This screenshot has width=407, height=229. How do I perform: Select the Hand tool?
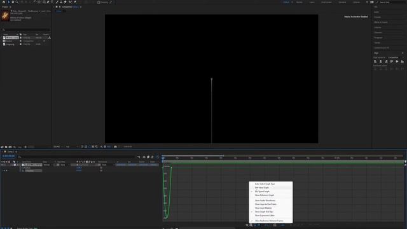13,2
